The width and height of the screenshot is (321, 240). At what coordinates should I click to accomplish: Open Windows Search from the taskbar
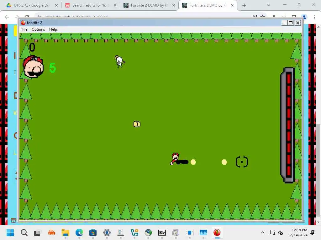coord(24,232)
